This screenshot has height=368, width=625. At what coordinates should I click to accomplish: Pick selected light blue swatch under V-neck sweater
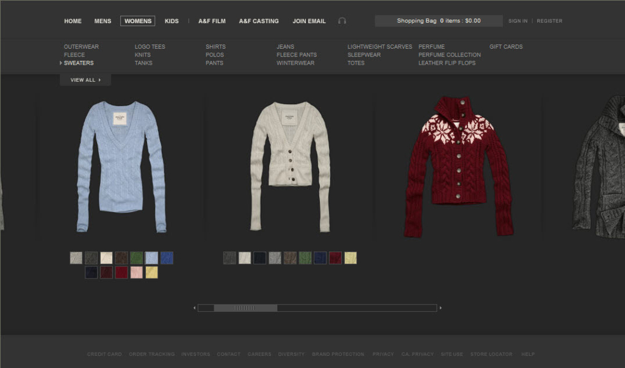click(151, 258)
